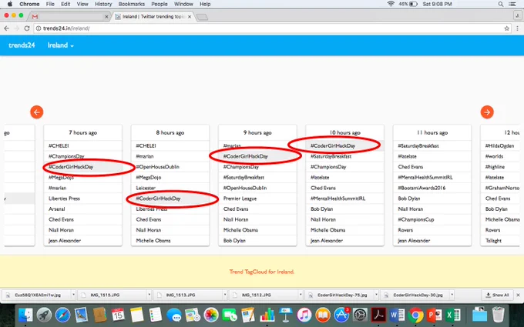Reload the page with the refresh icon

pos(27,28)
